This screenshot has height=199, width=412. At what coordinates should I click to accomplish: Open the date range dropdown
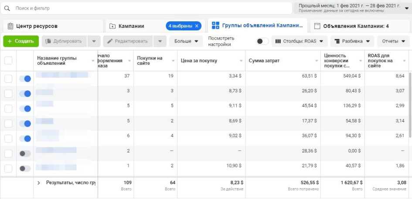tap(407, 8)
